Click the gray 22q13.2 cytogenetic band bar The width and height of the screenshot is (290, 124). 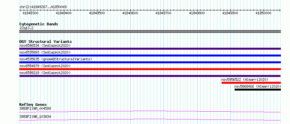point(150,31)
